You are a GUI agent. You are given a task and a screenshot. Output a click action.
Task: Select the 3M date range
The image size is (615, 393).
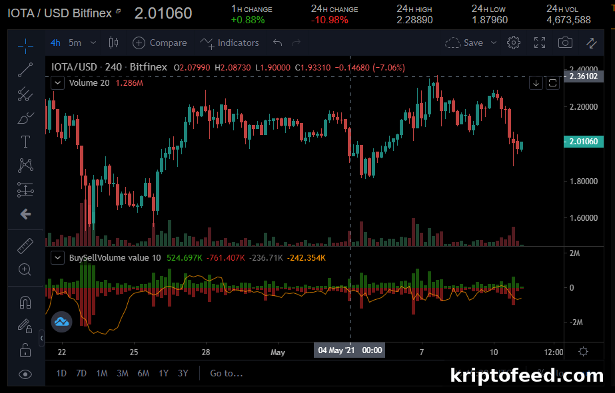coord(123,374)
